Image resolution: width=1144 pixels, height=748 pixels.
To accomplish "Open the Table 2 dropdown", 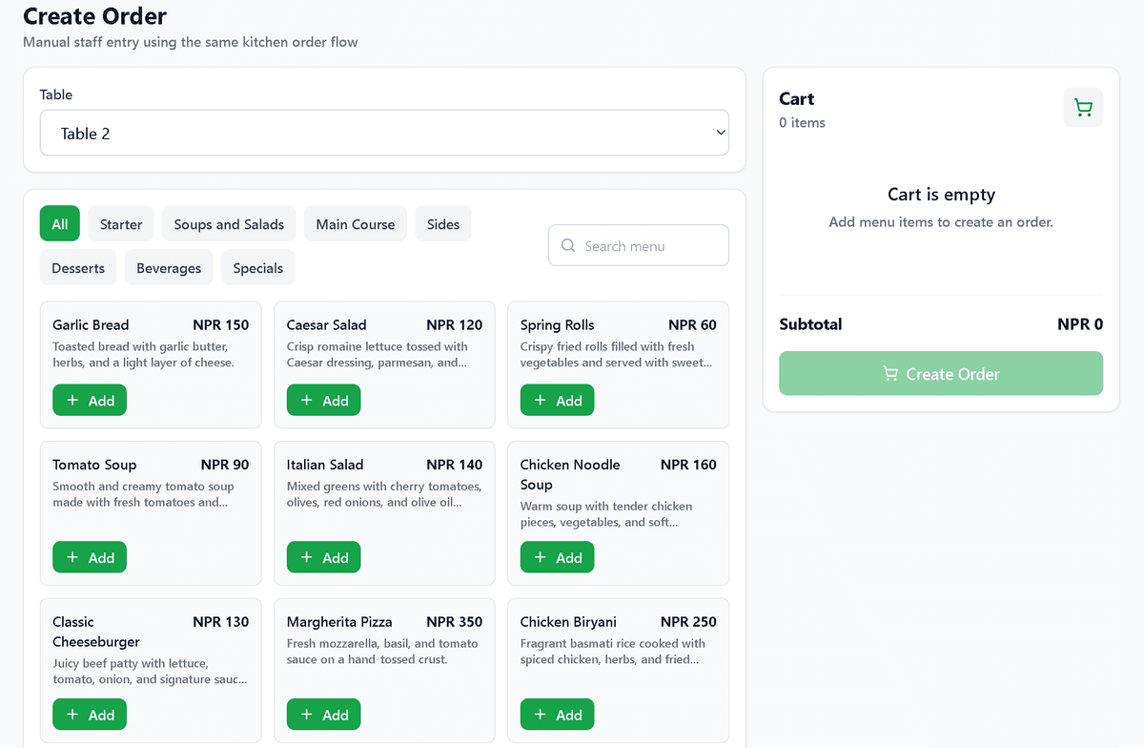I will tap(384, 134).
